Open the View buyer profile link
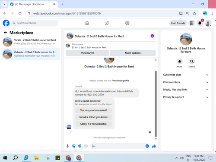The width and height of the screenshot is (216, 162). point(121,81)
